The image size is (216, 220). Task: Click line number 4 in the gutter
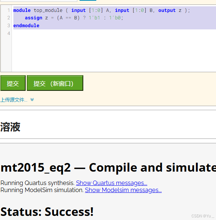pos(9,34)
